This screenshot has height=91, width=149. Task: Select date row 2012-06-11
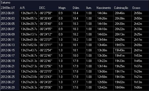tap(8, 40)
